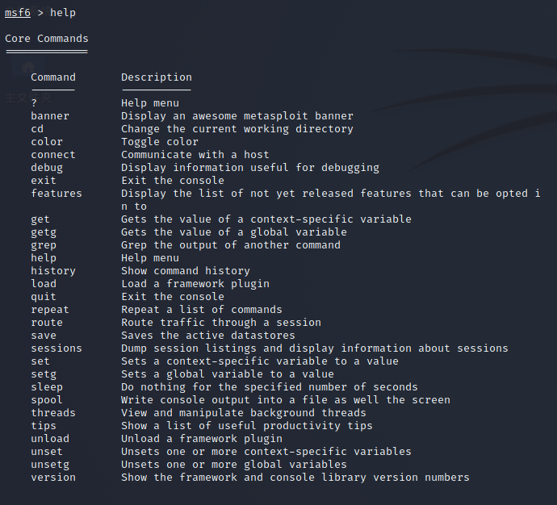The height and width of the screenshot is (505, 557).
Task: Click the msf6 prompt text
Action: (x=18, y=13)
